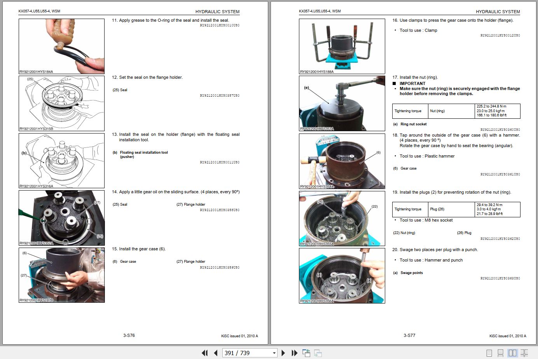
Task: Toggle the highlighted facing pages view
Action: [512, 353]
